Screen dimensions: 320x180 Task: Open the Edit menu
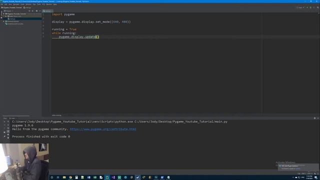5,4
